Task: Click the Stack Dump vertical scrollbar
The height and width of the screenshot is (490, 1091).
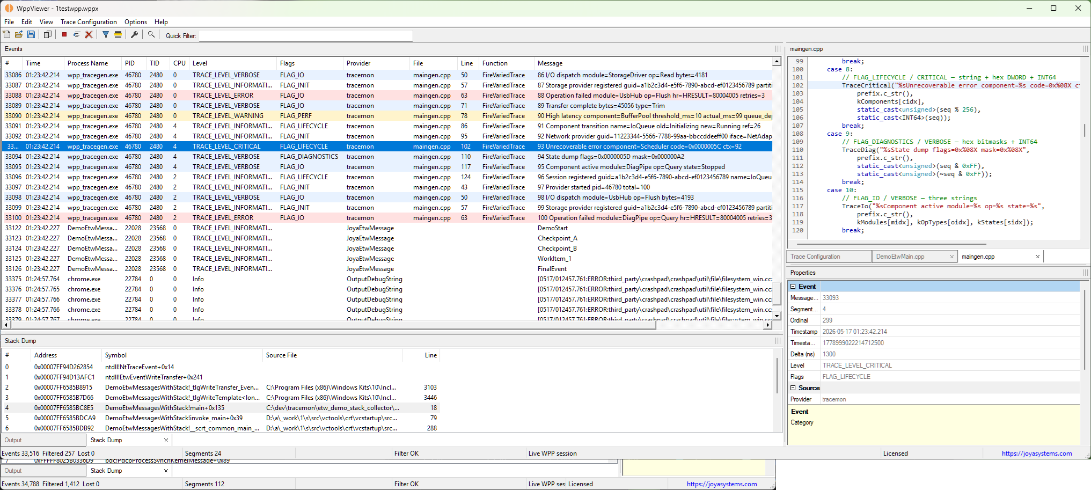Action: pyautogui.click(x=777, y=376)
